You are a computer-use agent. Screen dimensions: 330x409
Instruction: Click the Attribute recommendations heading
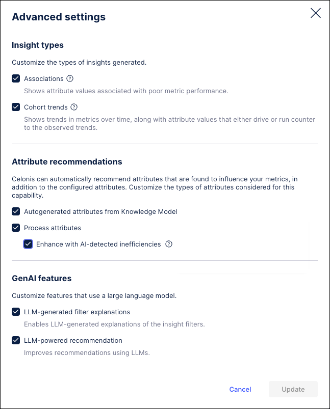(66, 161)
